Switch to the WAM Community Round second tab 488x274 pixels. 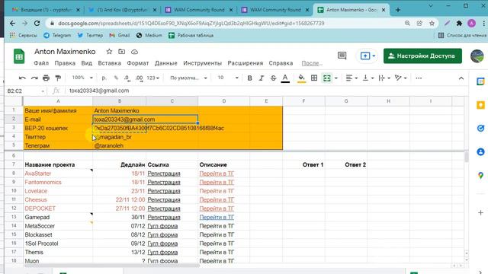pos(276,10)
